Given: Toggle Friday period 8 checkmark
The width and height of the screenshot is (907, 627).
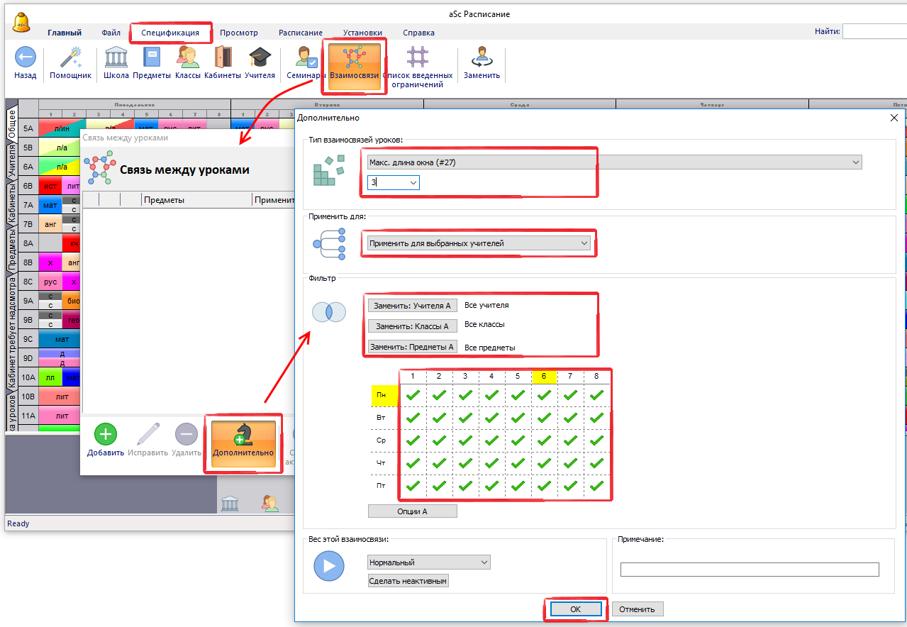Looking at the screenshot, I should pos(596,486).
